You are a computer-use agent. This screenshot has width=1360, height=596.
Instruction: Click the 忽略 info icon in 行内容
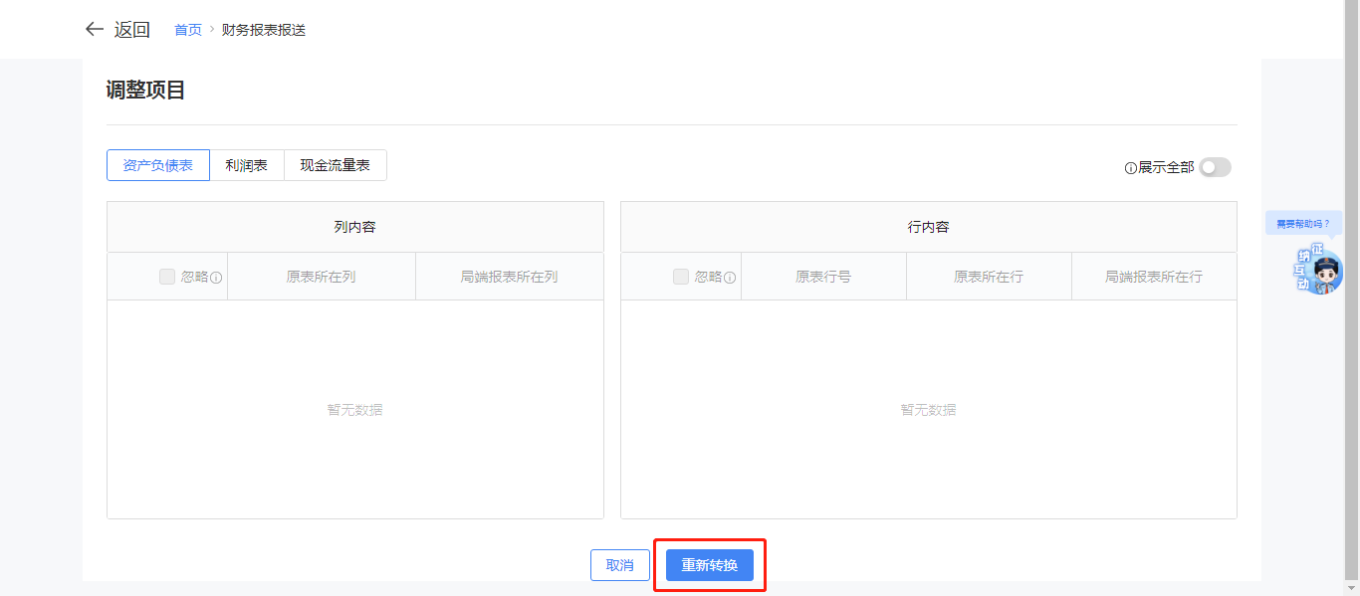[729, 278]
